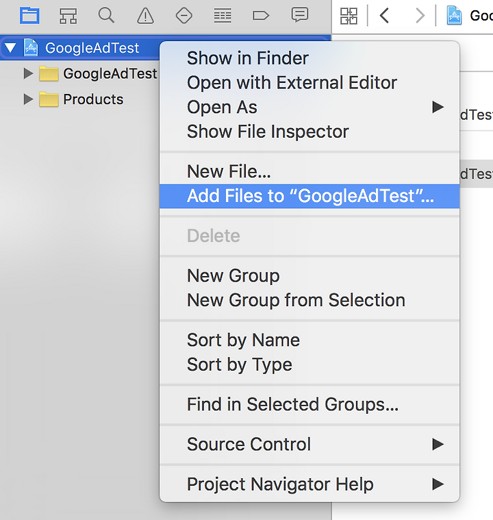493x520 pixels.
Task: Open the Report navigator speech bubble icon
Action: (300, 15)
